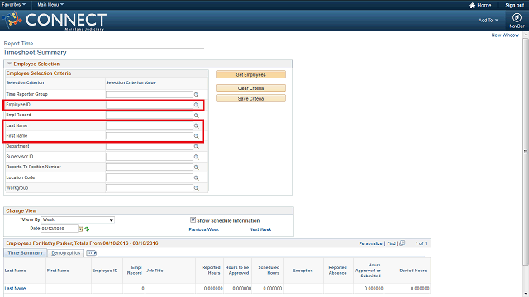Open Supervisor ID lookup magnifier
Image resolution: width=529 pixels, height=297 pixels.
click(197, 158)
